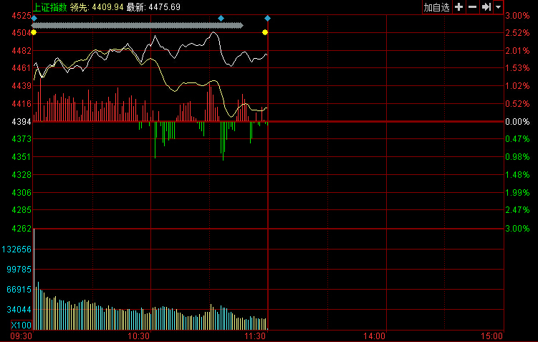Click the gray diamond strip bar

(138, 25)
